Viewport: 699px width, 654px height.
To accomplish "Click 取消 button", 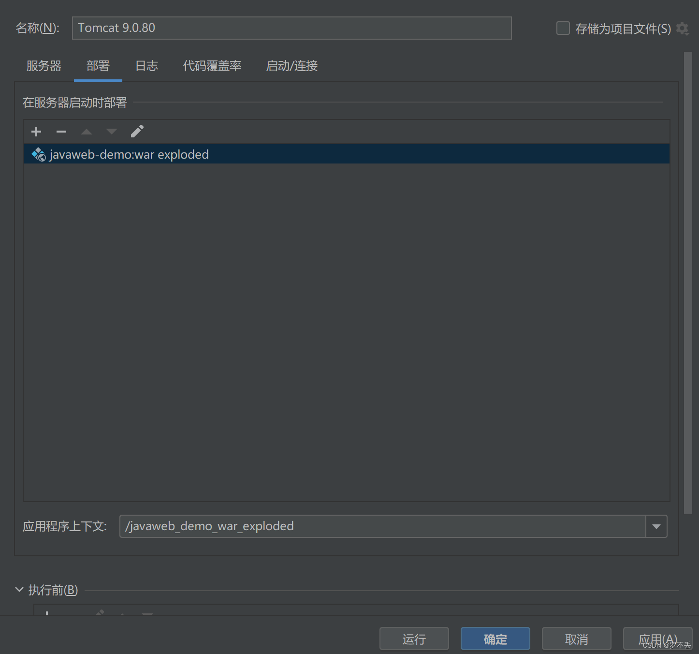I will (577, 639).
